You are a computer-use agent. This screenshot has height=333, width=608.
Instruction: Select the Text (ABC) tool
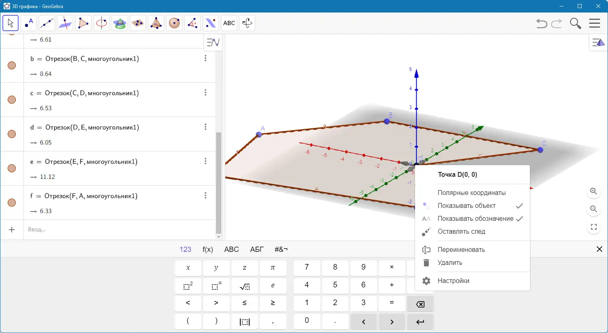click(229, 23)
